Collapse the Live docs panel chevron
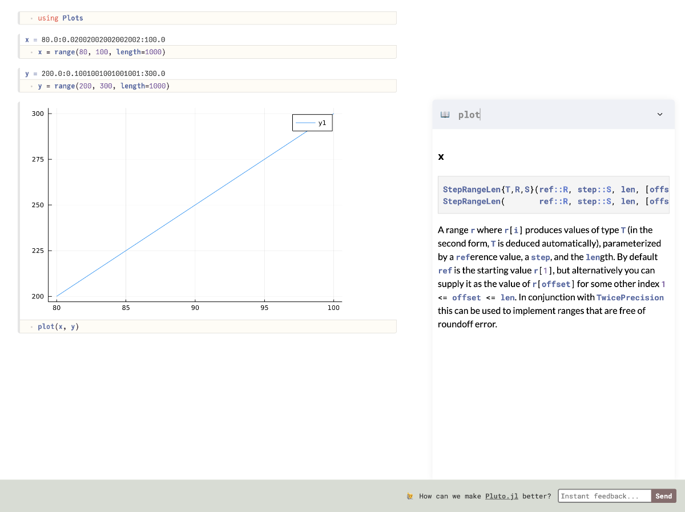 point(660,115)
